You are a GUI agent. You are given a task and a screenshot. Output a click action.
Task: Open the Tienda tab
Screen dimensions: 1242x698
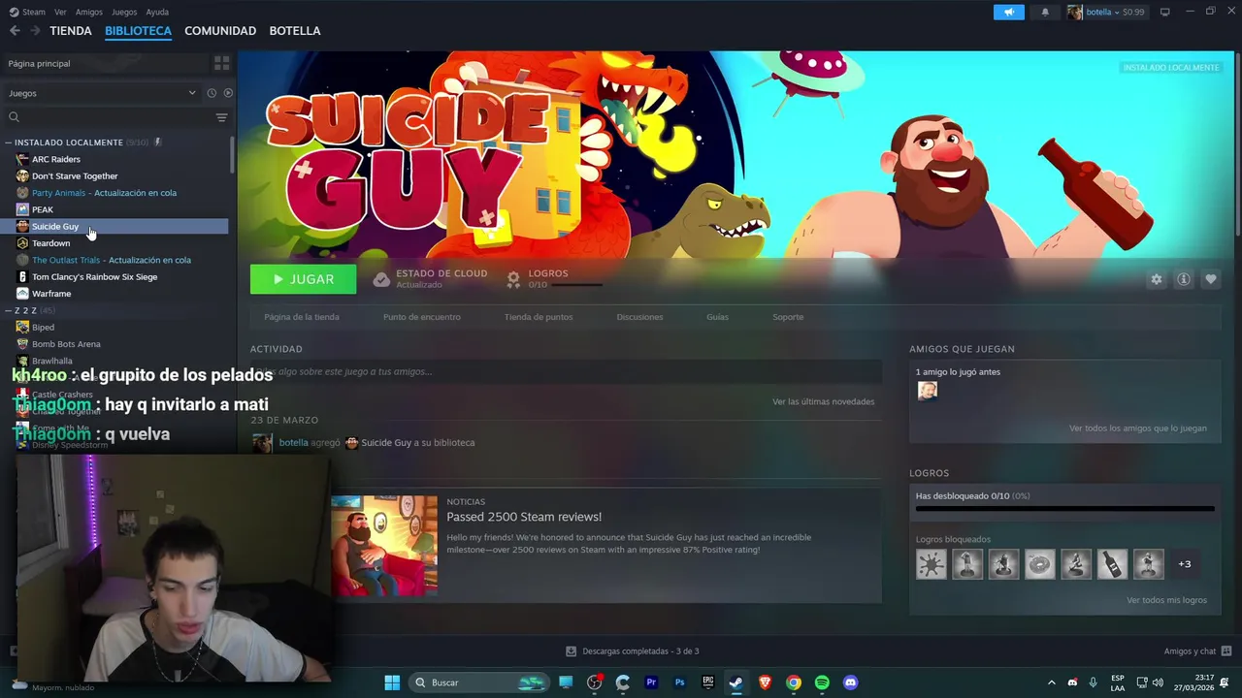click(x=71, y=31)
